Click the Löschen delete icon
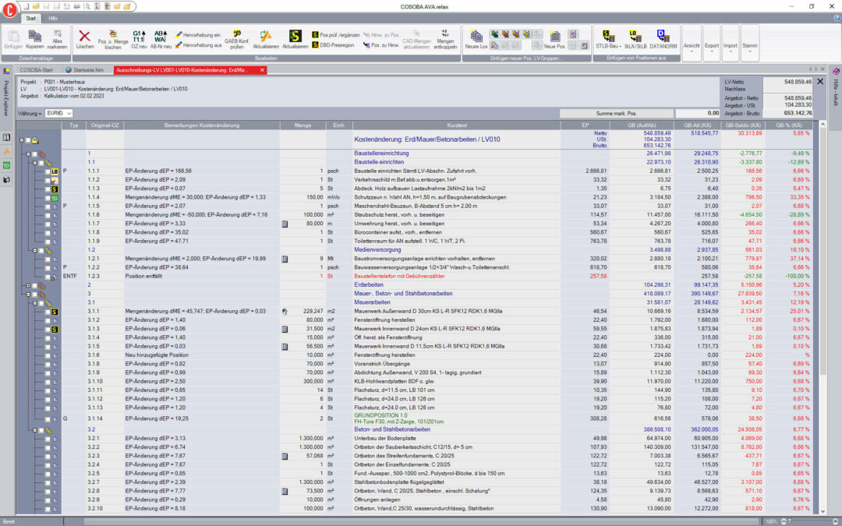This screenshot has height=526, width=842. [x=84, y=40]
